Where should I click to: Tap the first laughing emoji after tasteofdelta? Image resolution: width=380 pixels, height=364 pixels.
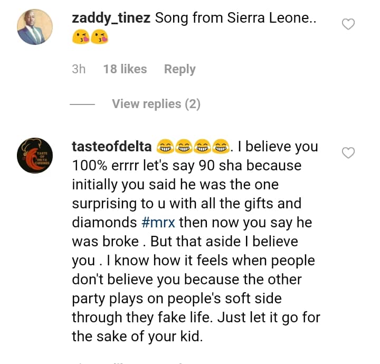coord(165,146)
